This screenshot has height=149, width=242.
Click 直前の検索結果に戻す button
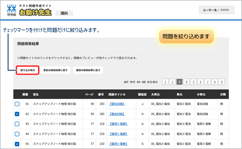coord(56,70)
